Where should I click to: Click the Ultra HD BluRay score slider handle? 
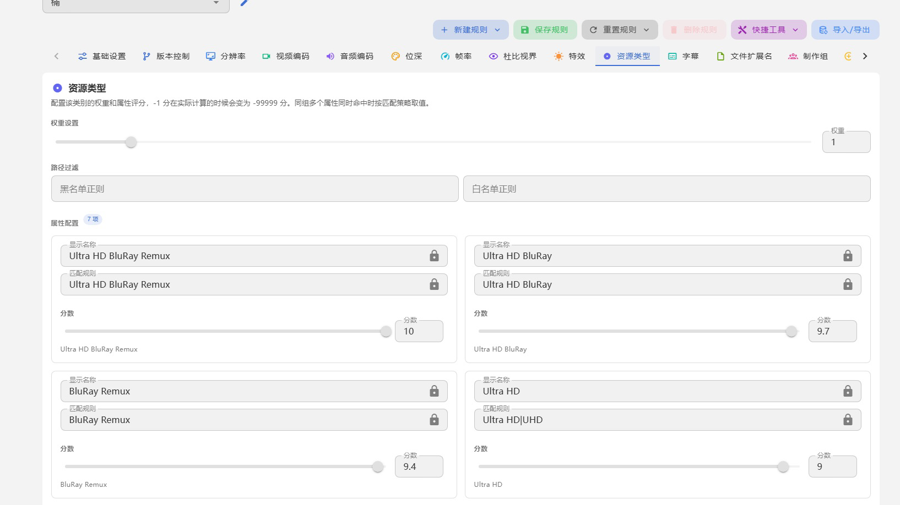point(791,331)
